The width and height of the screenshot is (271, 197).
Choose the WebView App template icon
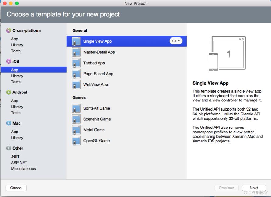(x=76, y=85)
